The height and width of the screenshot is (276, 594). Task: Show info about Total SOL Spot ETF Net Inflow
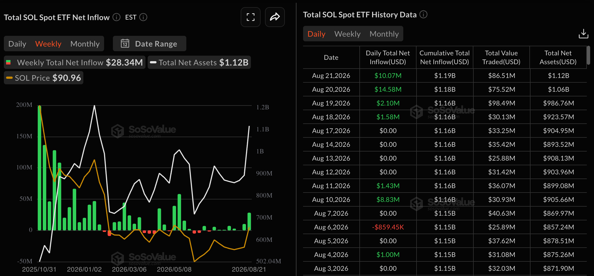point(116,17)
